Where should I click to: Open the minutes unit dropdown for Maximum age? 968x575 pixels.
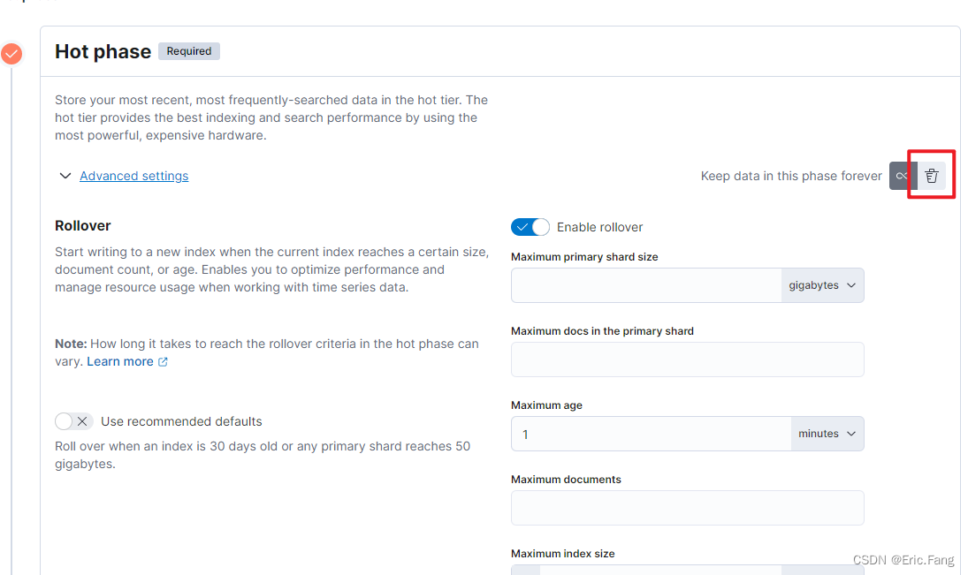click(826, 433)
